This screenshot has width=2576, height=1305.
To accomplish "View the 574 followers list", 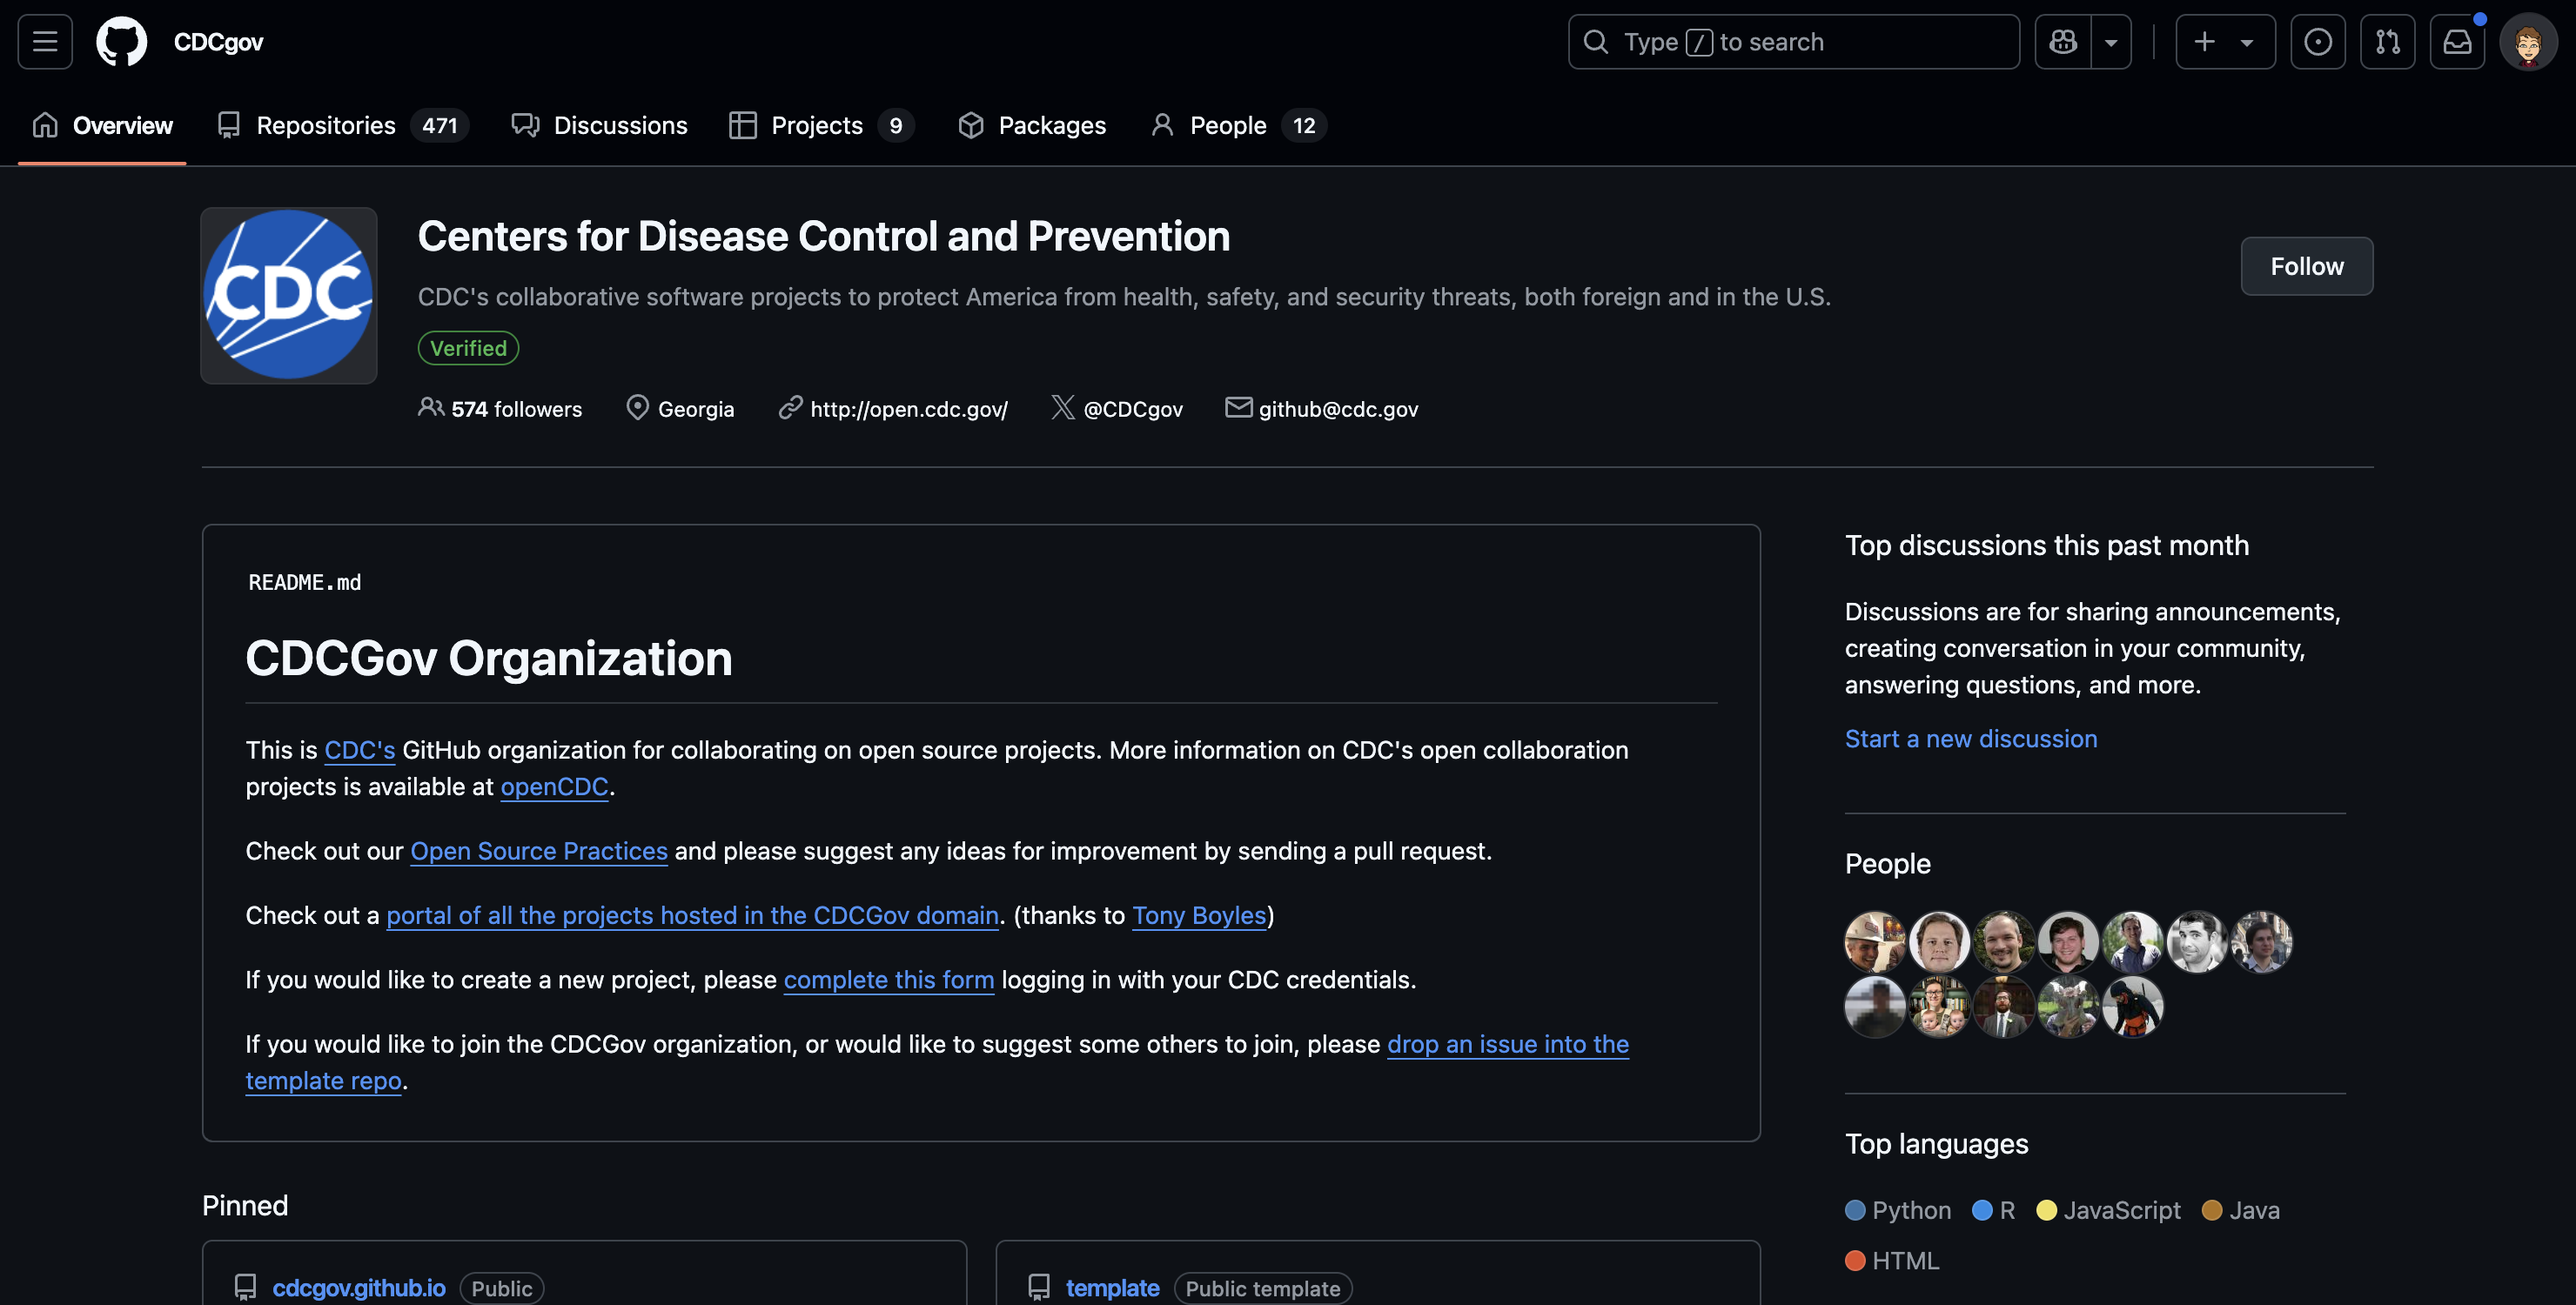I will click(500, 409).
